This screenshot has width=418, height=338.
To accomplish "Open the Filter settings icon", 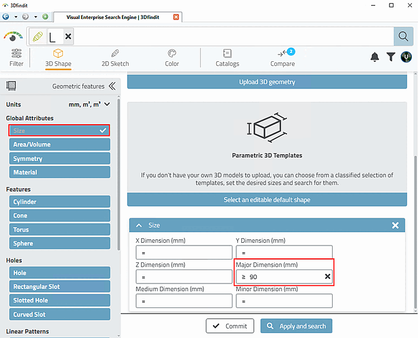I will click(17, 53).
